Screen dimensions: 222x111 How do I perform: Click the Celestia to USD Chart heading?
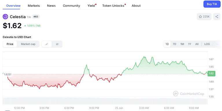click(17, 37)
